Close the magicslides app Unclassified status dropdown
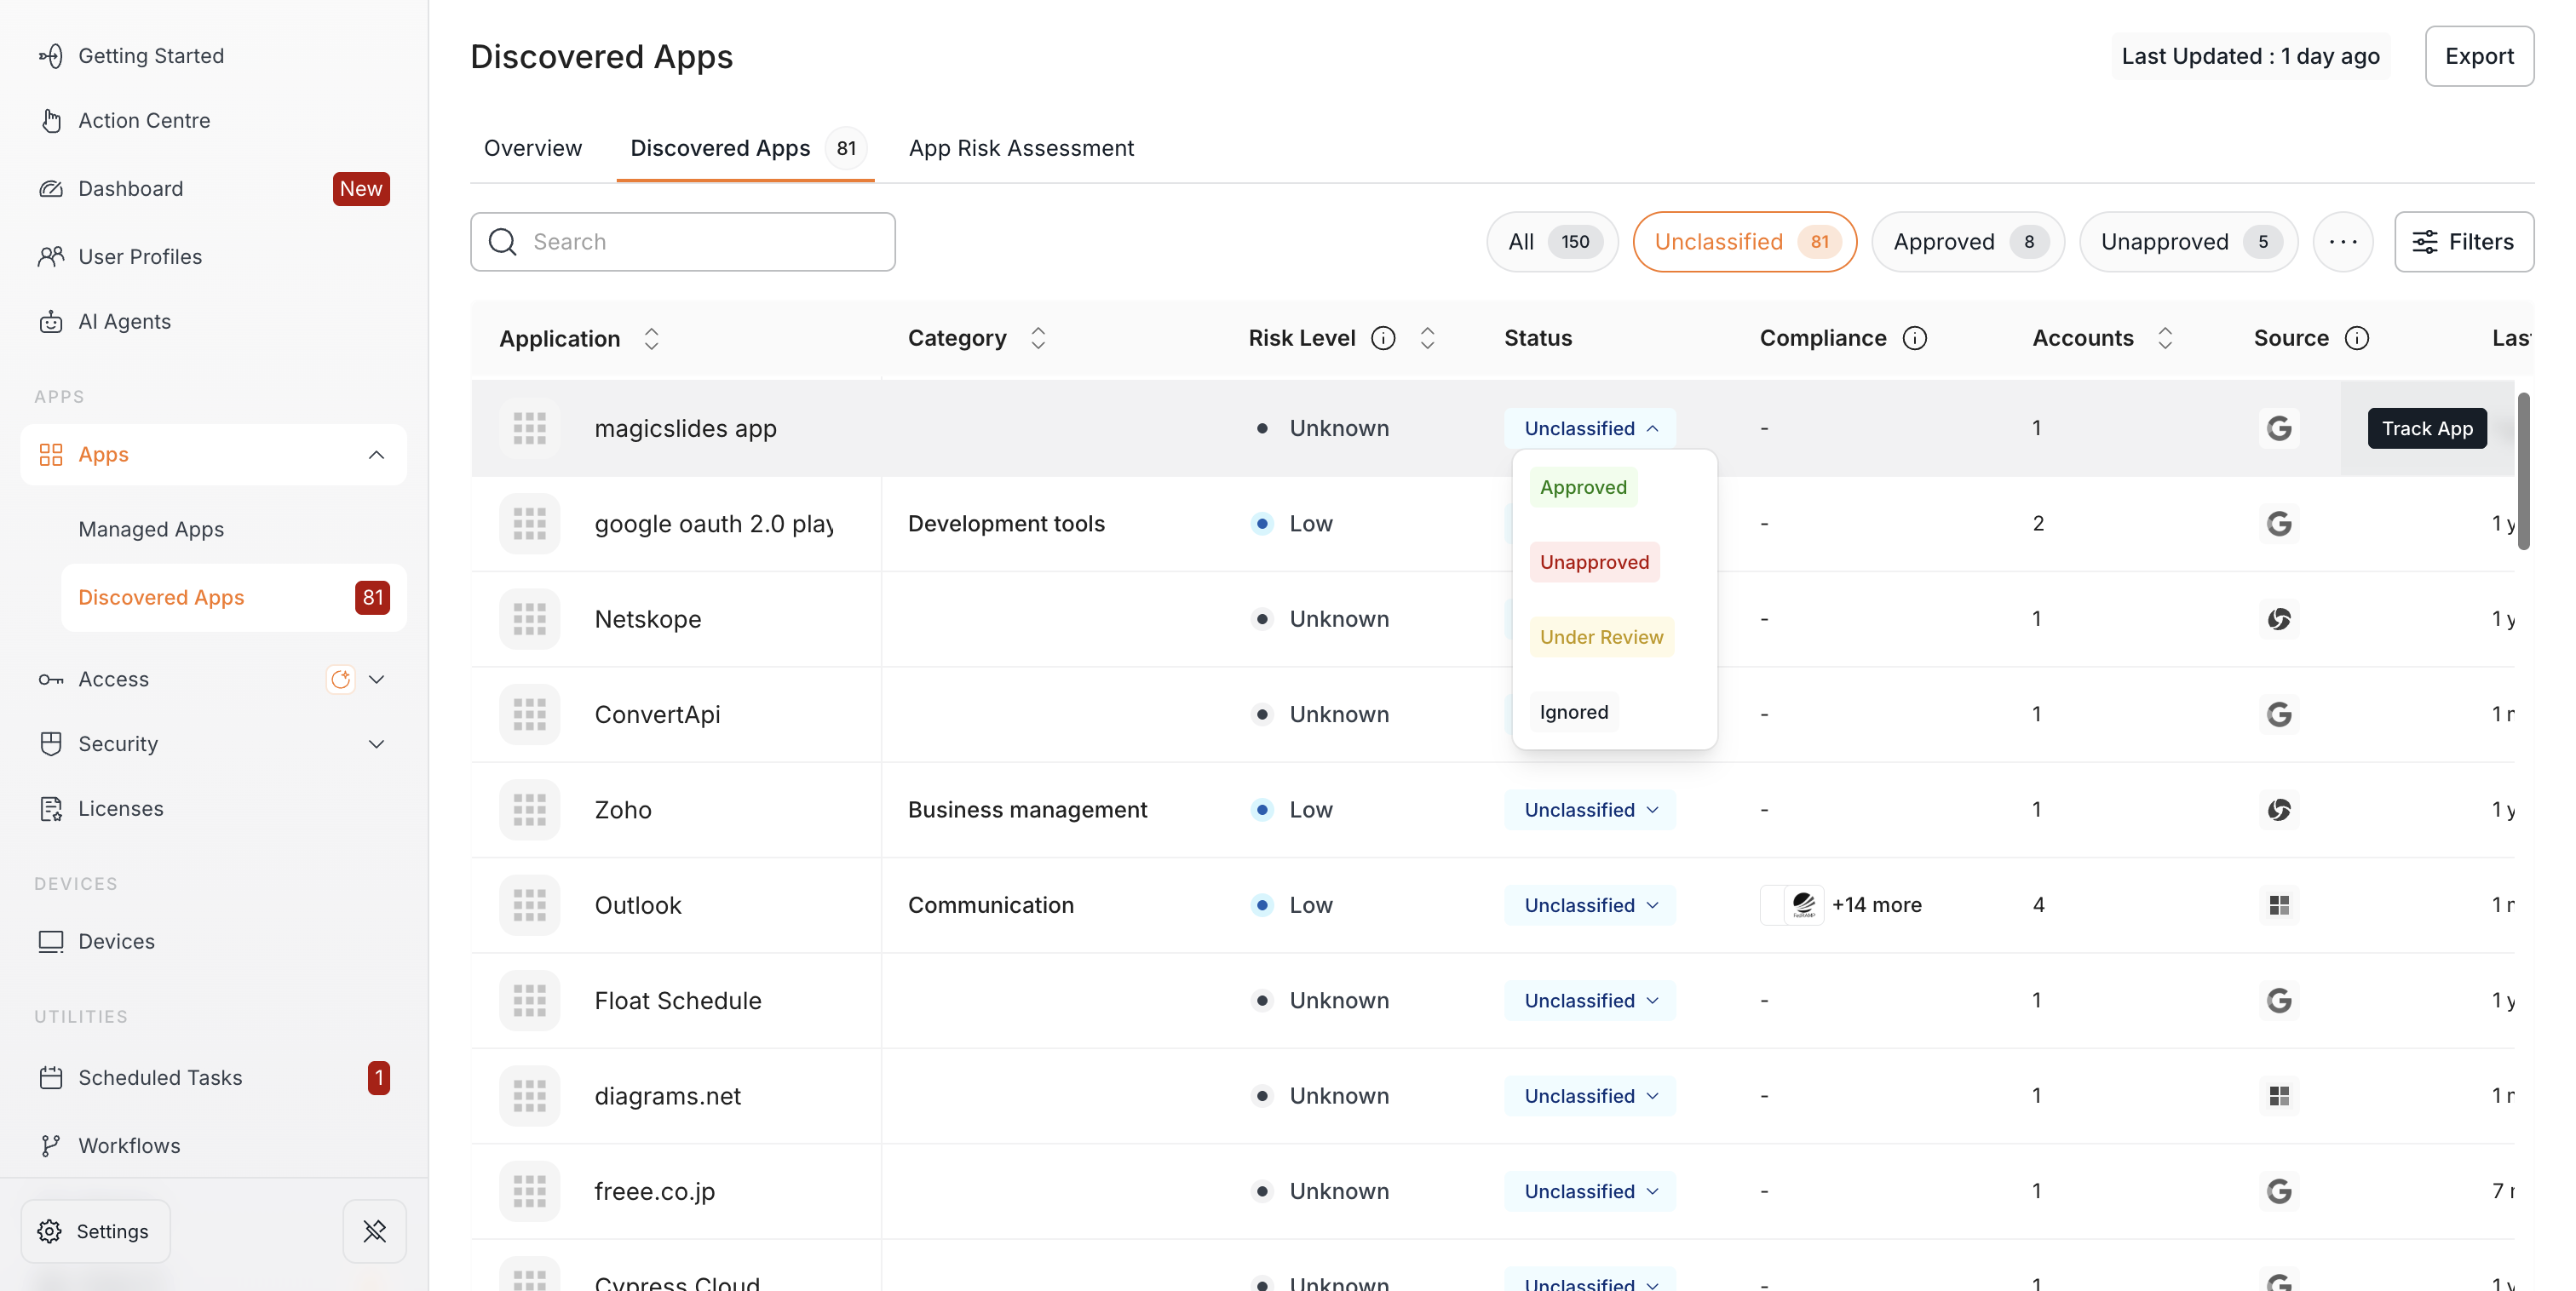This screenshot has width=2576, height=1291. pos(1590,429)
